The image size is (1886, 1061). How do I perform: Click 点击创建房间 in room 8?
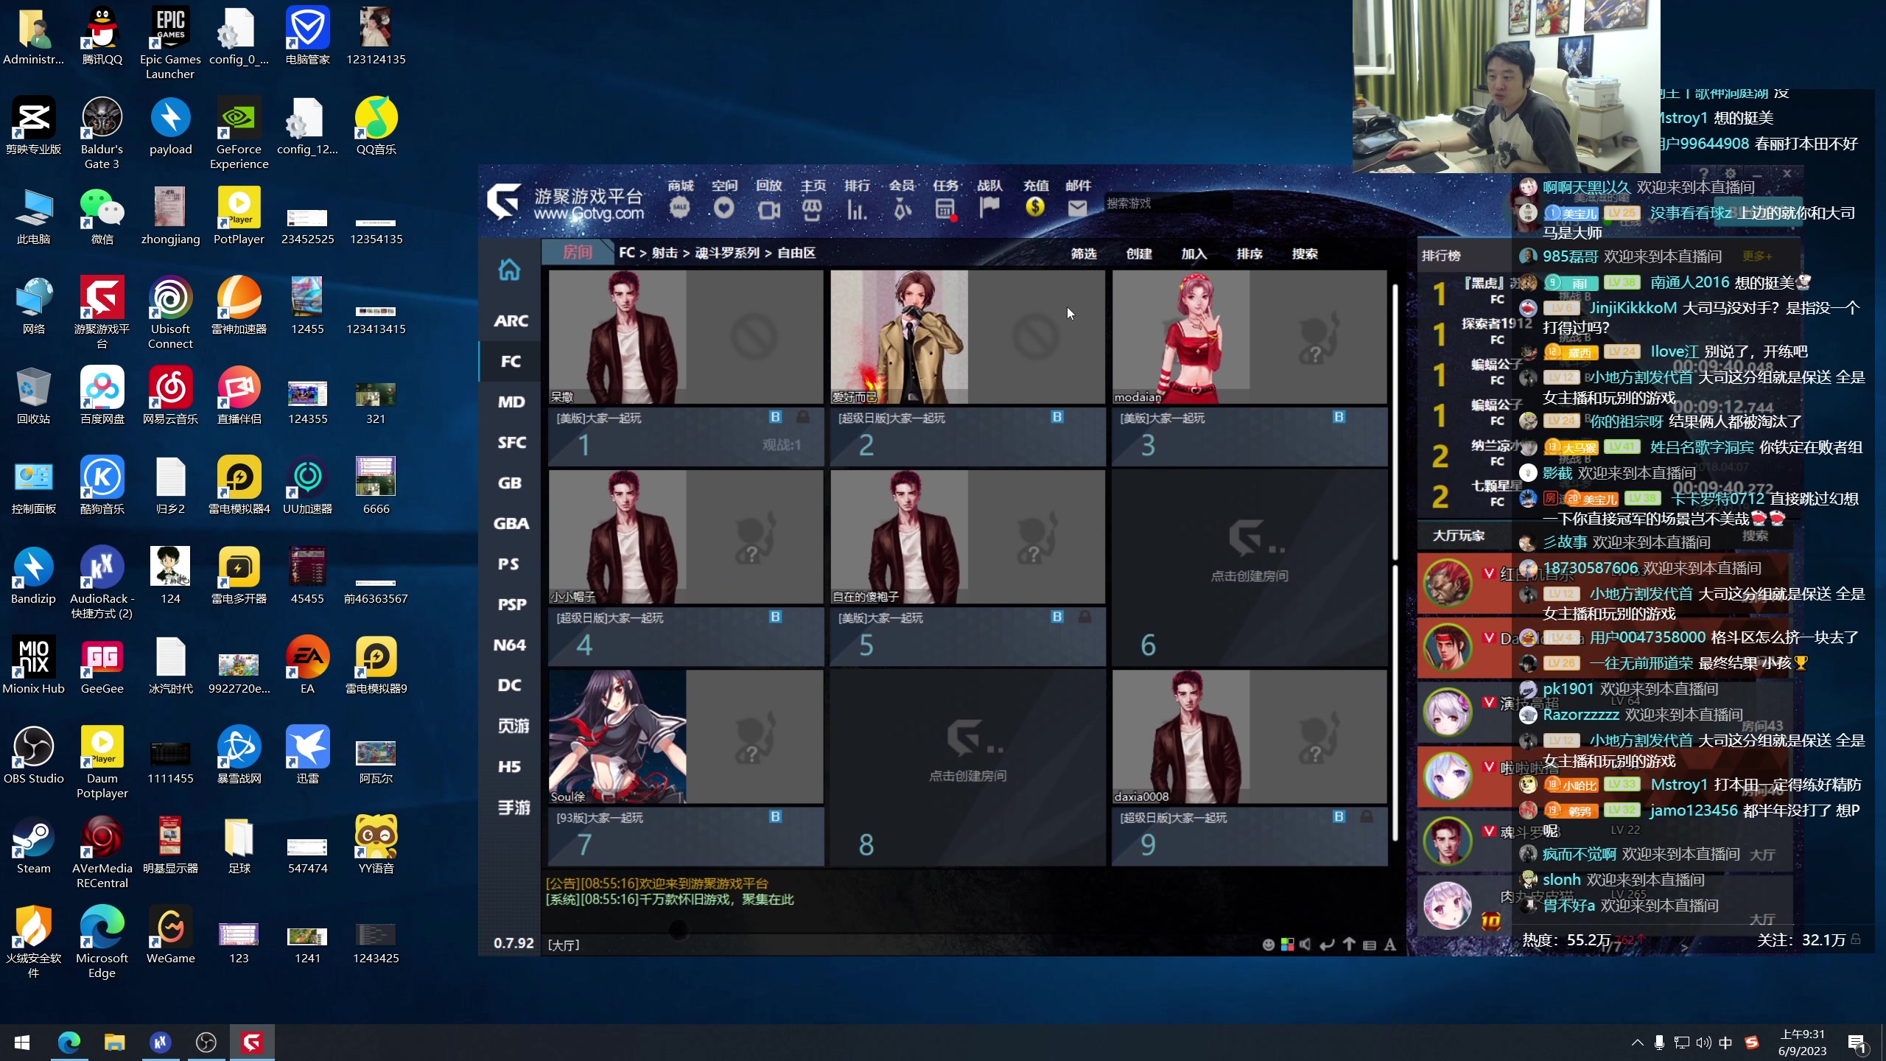click(x=967, y=775)
